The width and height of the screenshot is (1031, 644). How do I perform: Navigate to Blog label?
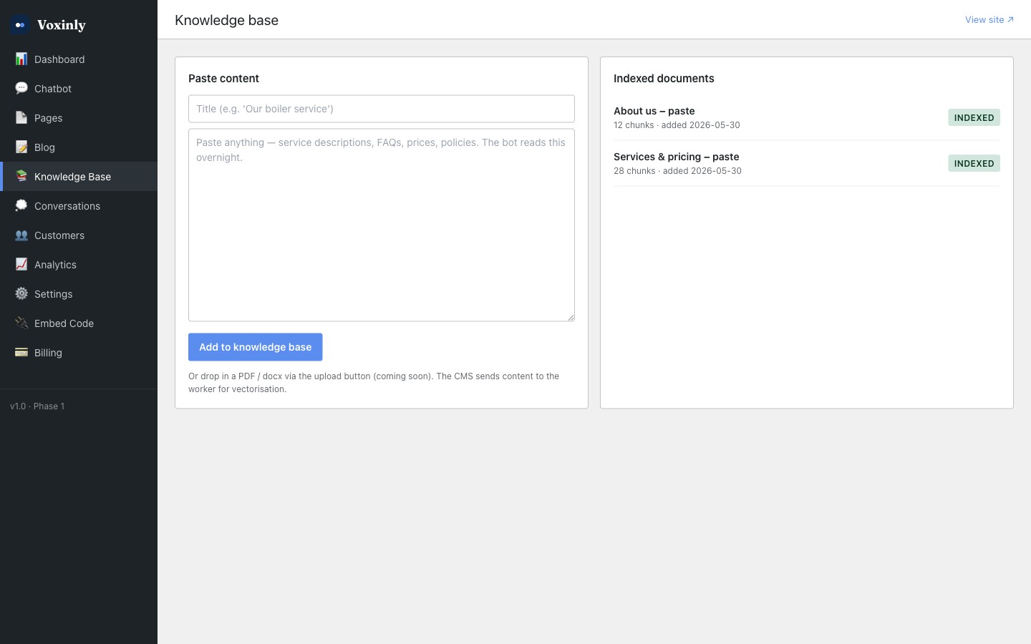pyautogui.click(x=44, y=147)
